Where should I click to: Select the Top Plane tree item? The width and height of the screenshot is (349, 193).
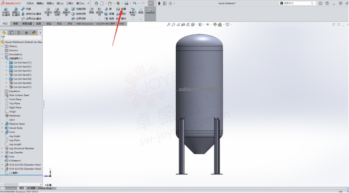pyautogui.click(x=15, y=103)
